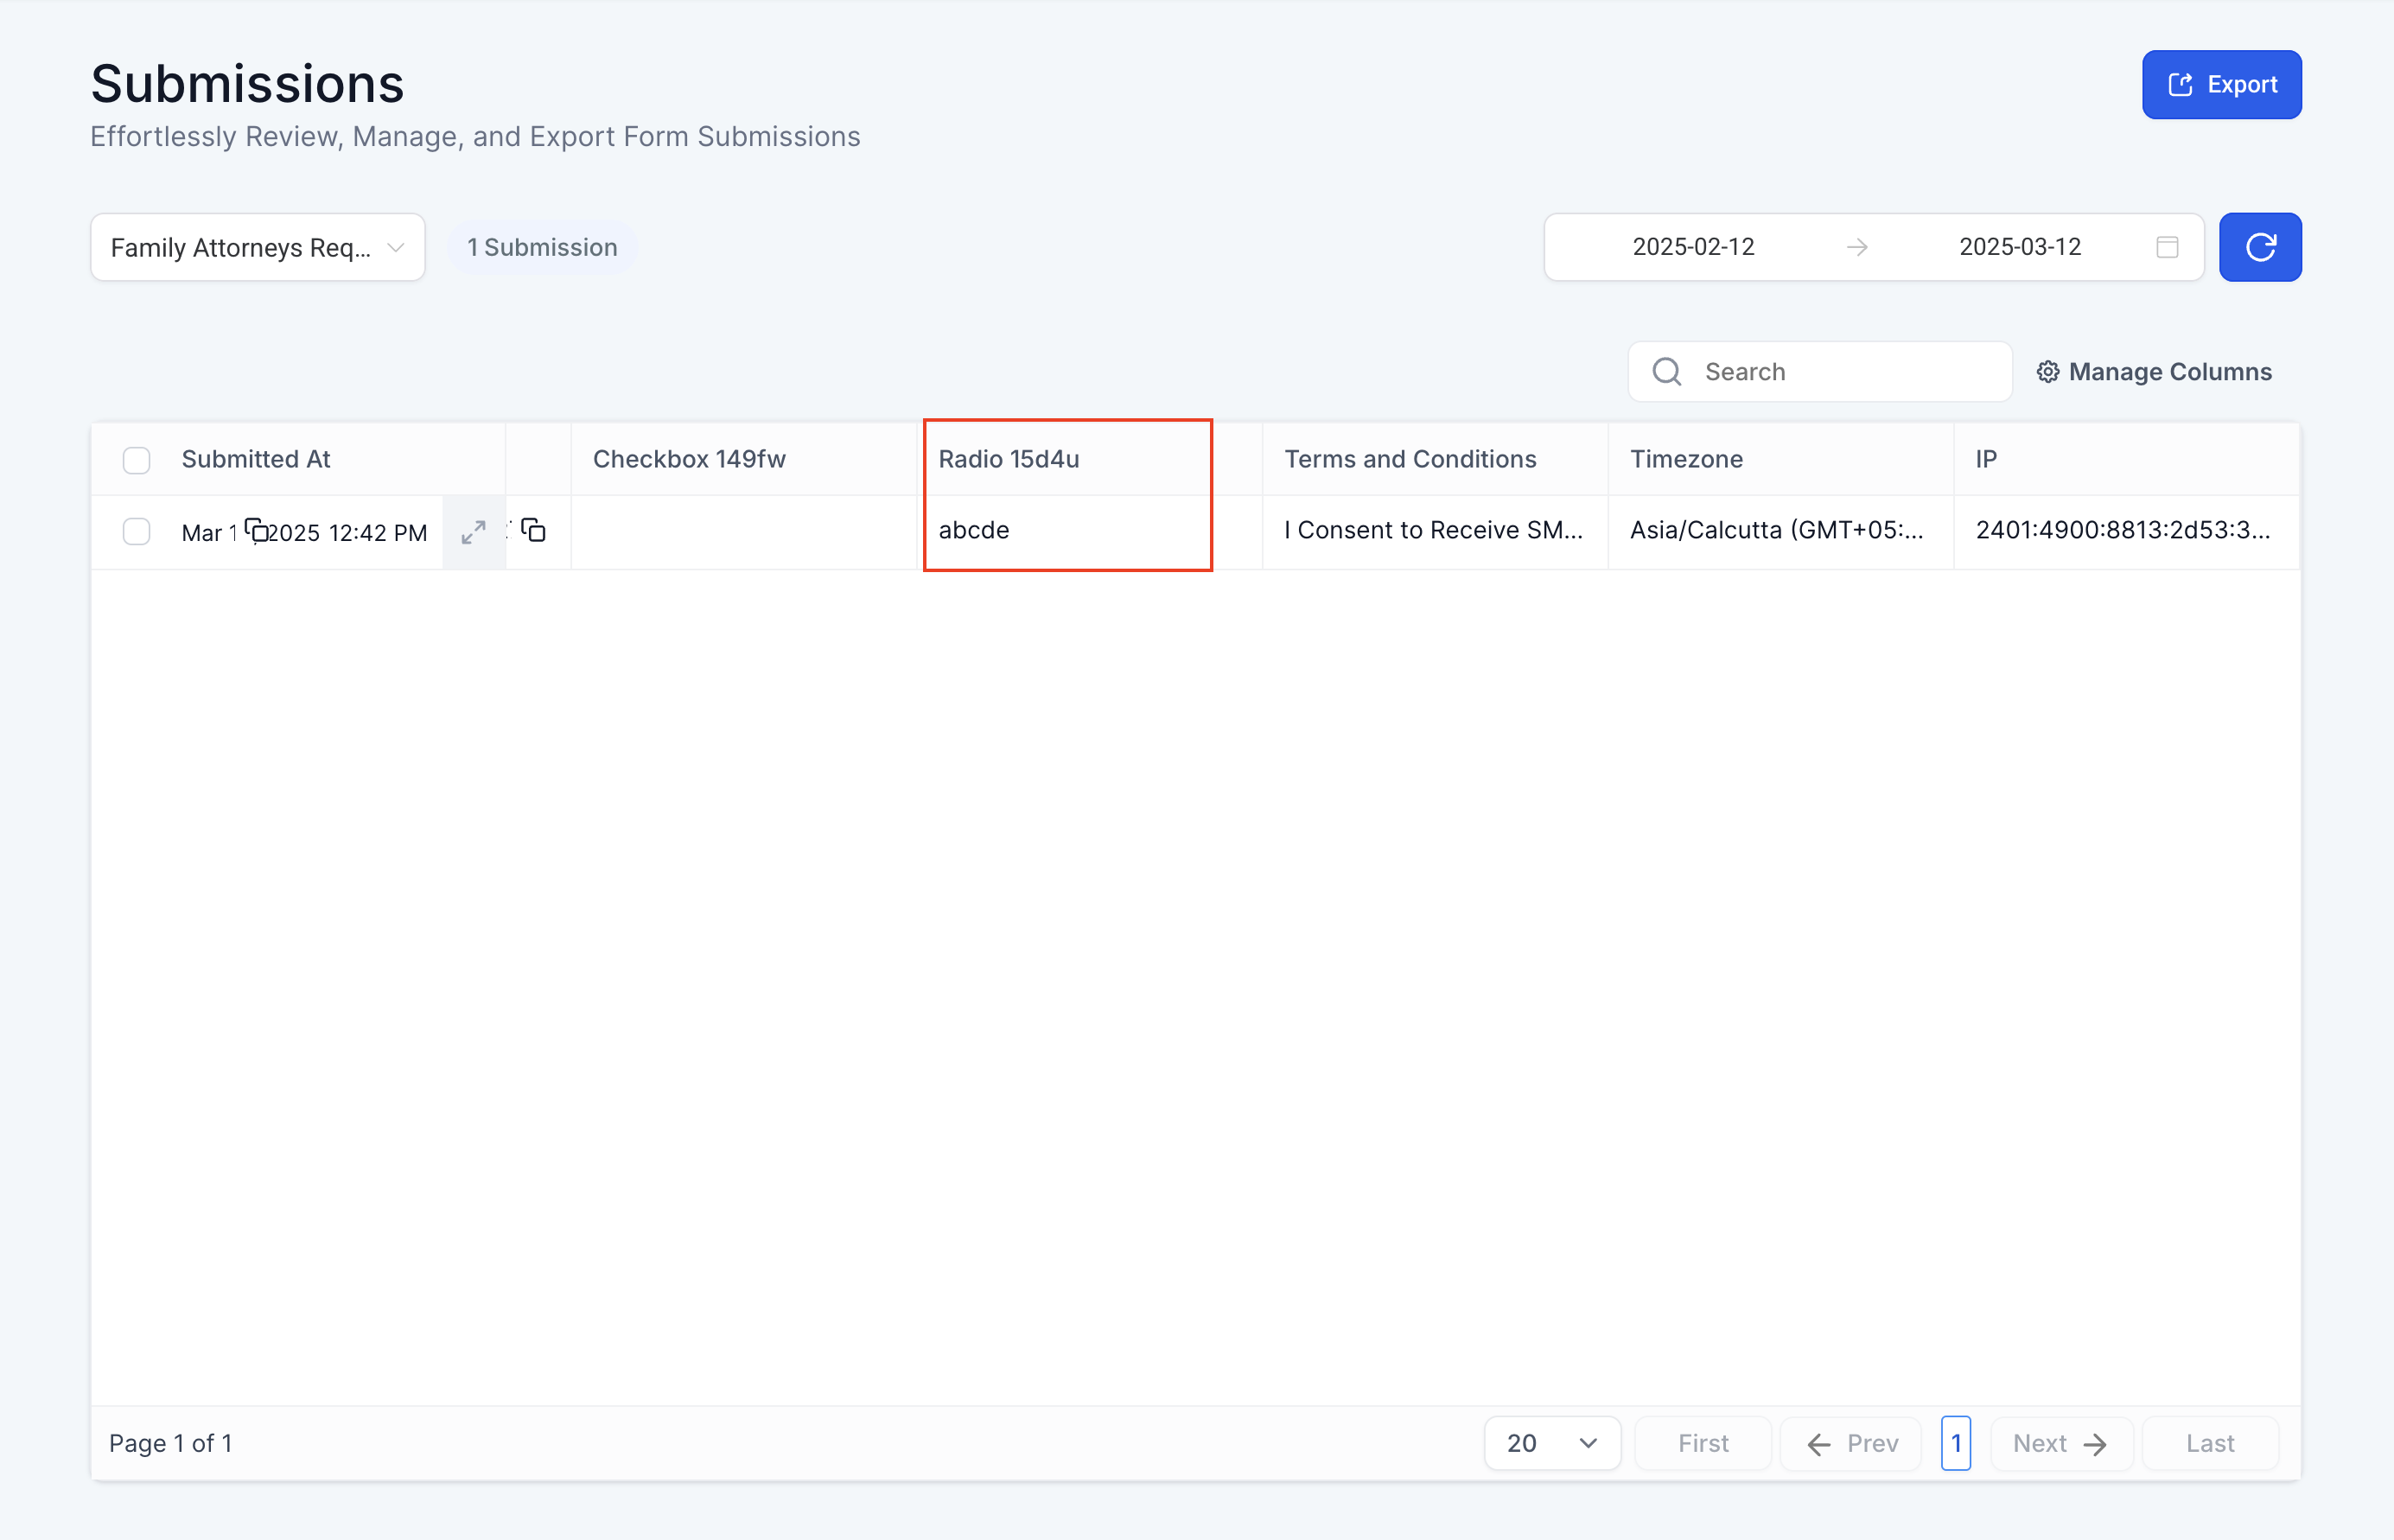Viewport: 2394px width, 1540px height.
Task: Click the end date 2025-03-12 field
Action: coord(2019,247)
